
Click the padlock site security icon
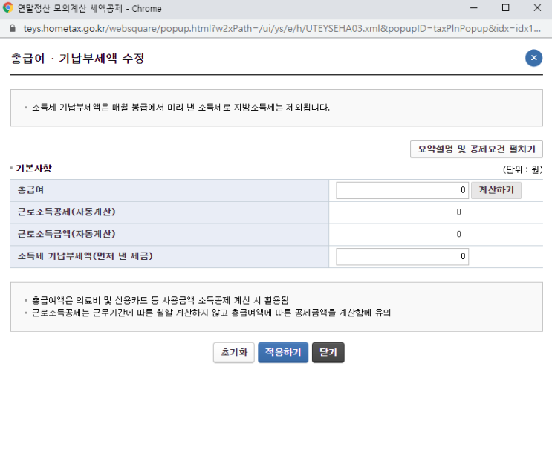click(13, 28)
